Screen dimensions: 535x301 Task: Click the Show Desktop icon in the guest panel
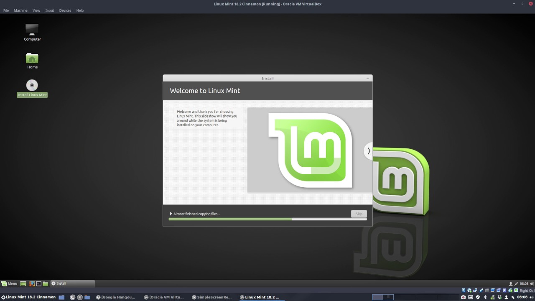[x=23, y=283]
